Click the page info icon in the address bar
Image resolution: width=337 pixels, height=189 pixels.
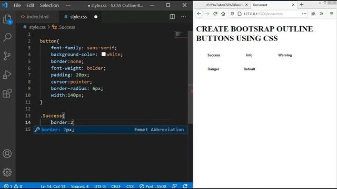240,14
